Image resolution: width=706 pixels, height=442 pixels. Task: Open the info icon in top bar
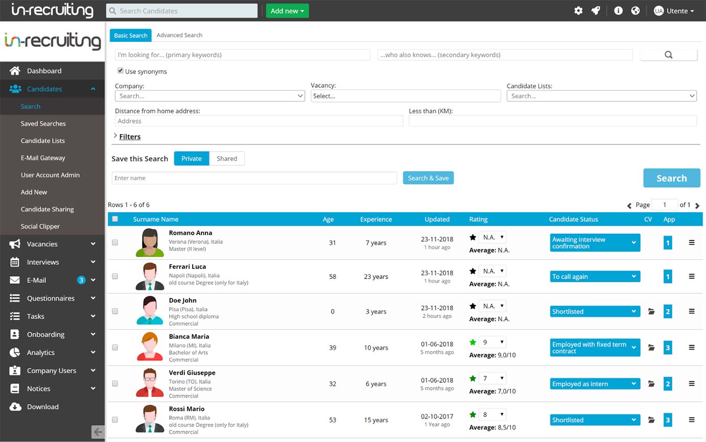pos(618,11)
